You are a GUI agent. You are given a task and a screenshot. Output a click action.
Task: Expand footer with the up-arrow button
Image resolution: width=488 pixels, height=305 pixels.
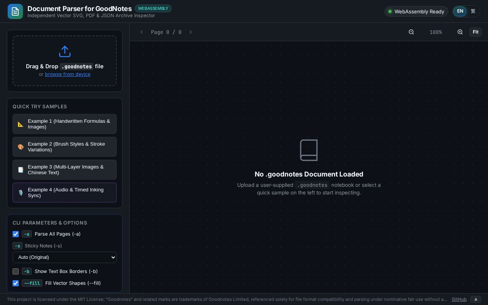point(476,299)
